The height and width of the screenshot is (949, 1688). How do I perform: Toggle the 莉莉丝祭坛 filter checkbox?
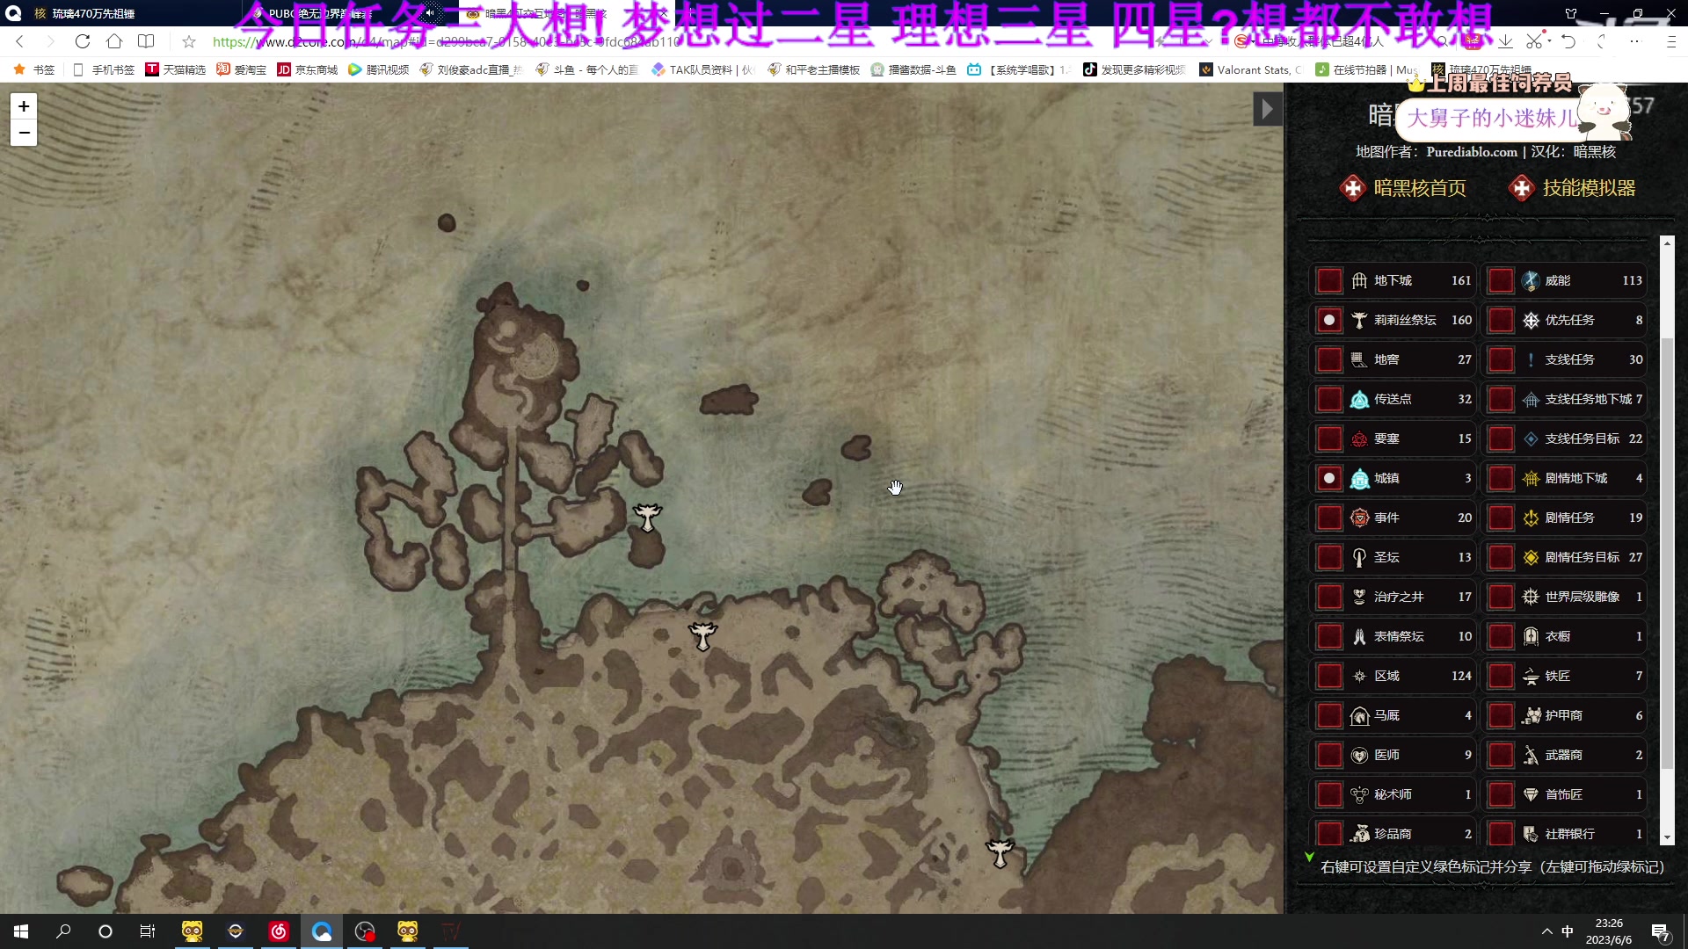[1329, 320]
